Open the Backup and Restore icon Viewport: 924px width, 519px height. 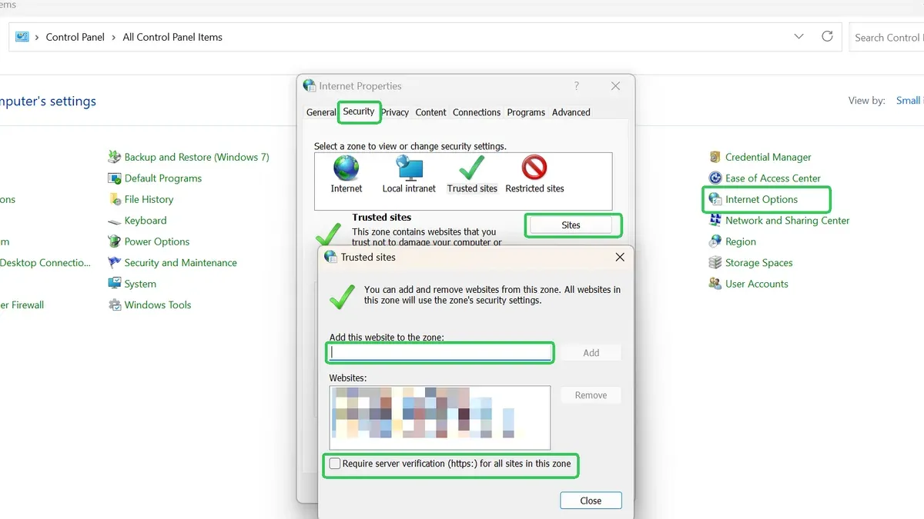coord(115,157)
